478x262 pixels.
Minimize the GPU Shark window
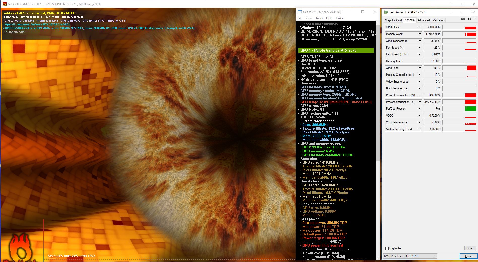tap(351, 12)
